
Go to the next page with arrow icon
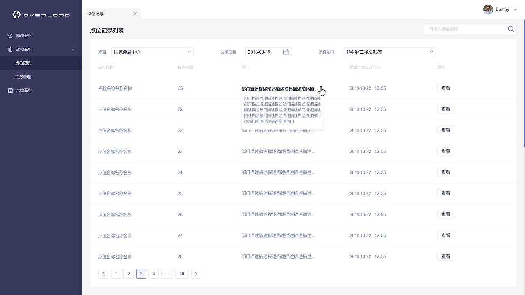(x=196, y=273)
